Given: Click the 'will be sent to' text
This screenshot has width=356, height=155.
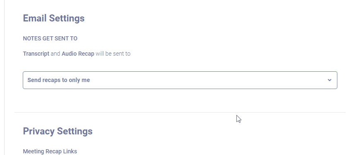Looking at the screenshot, I should 113,54.
